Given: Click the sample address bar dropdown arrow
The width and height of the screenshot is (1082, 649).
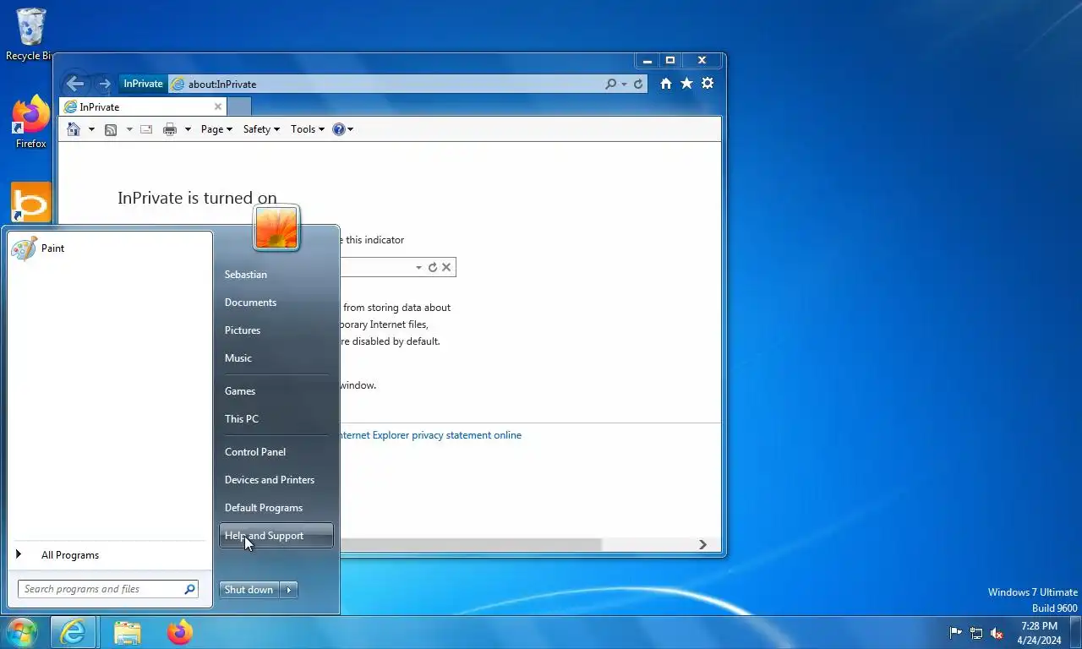Looking at the screenshot, I should (418, 267).
